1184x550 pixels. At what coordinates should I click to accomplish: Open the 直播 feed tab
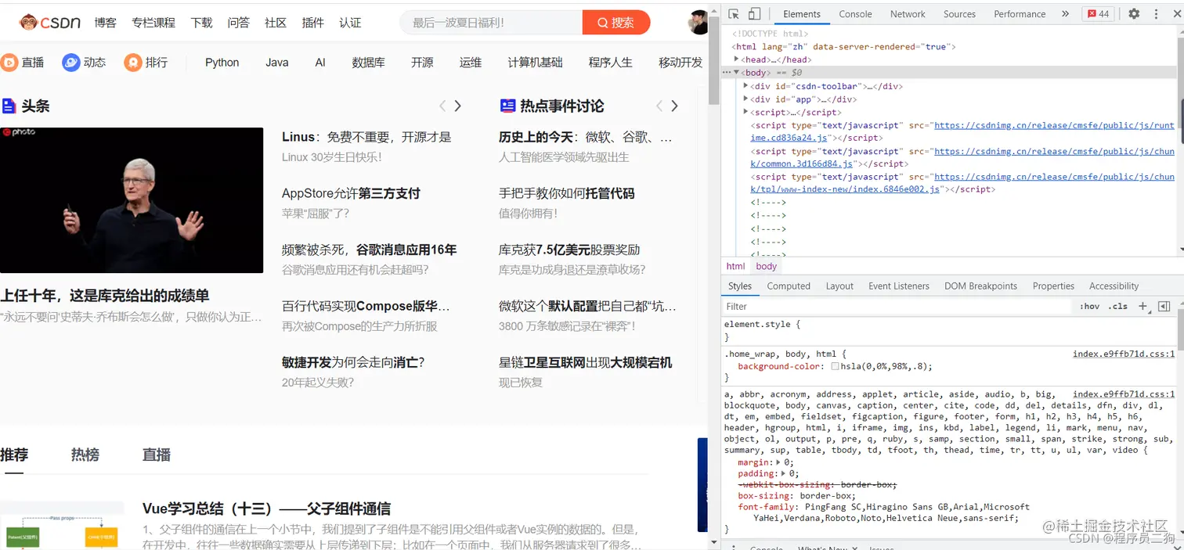point(157,455)
